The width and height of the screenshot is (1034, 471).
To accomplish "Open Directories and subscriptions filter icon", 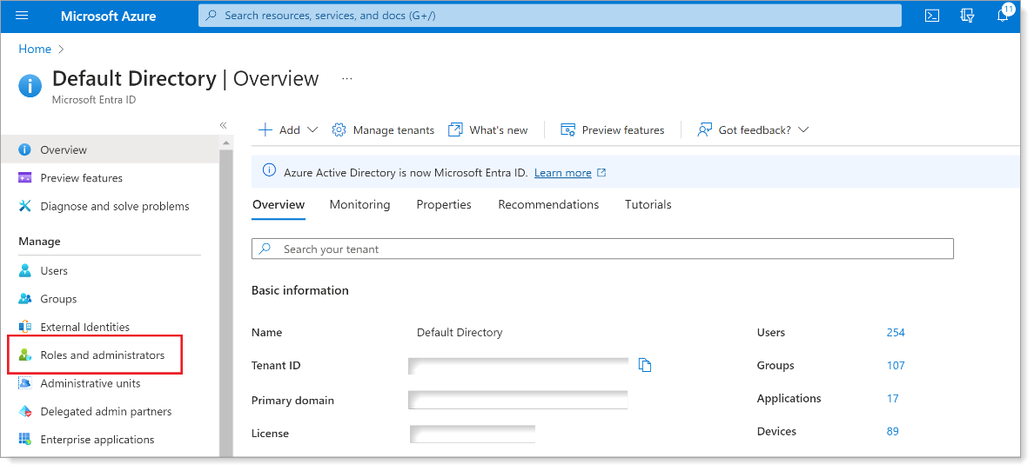I will tap(967, 16).
